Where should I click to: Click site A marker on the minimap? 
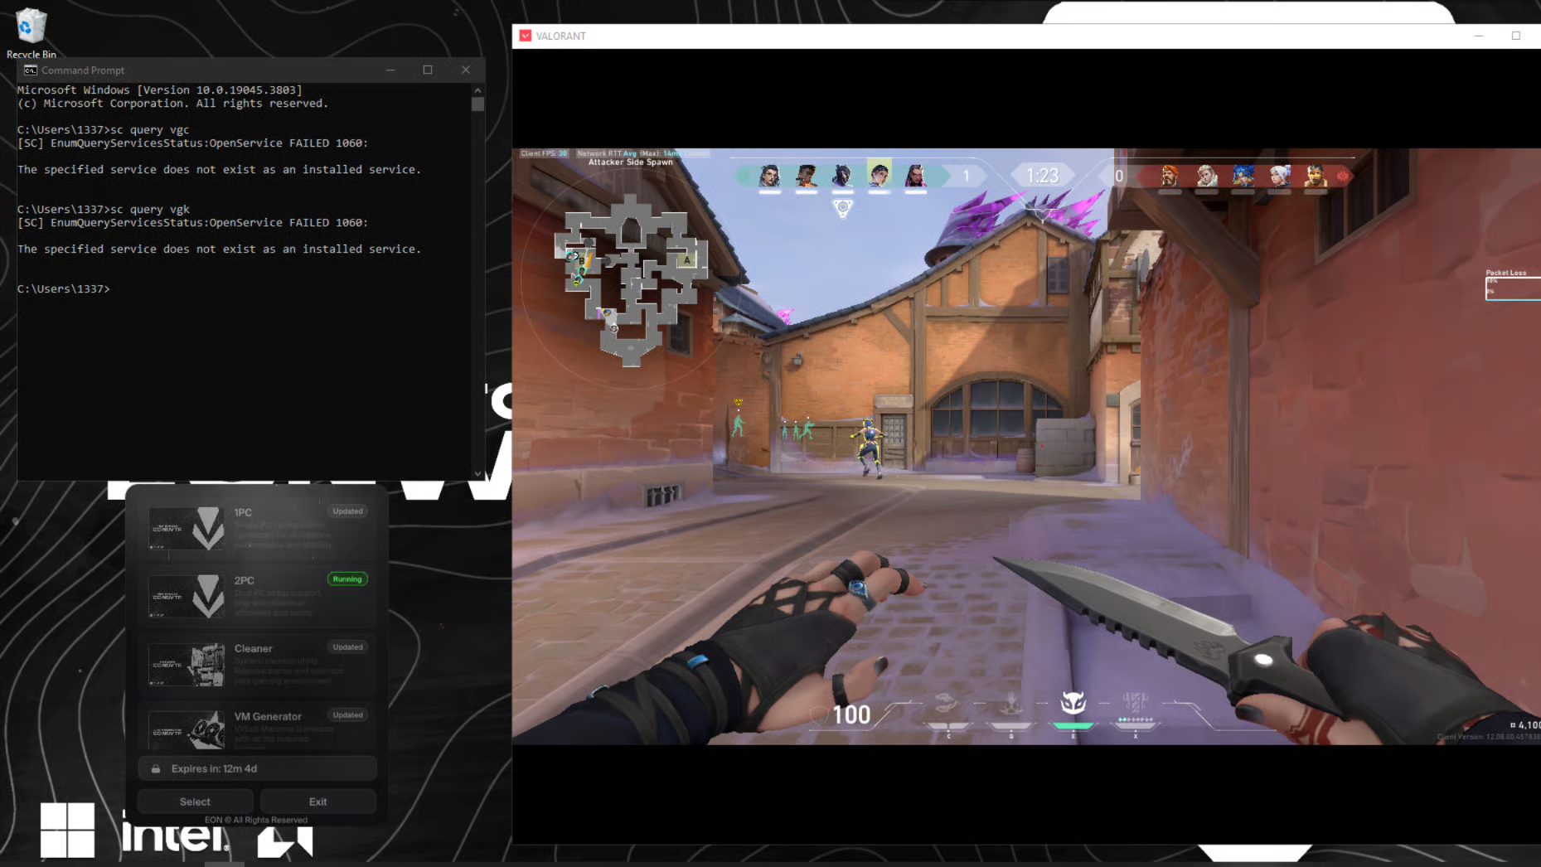(686, 260)
